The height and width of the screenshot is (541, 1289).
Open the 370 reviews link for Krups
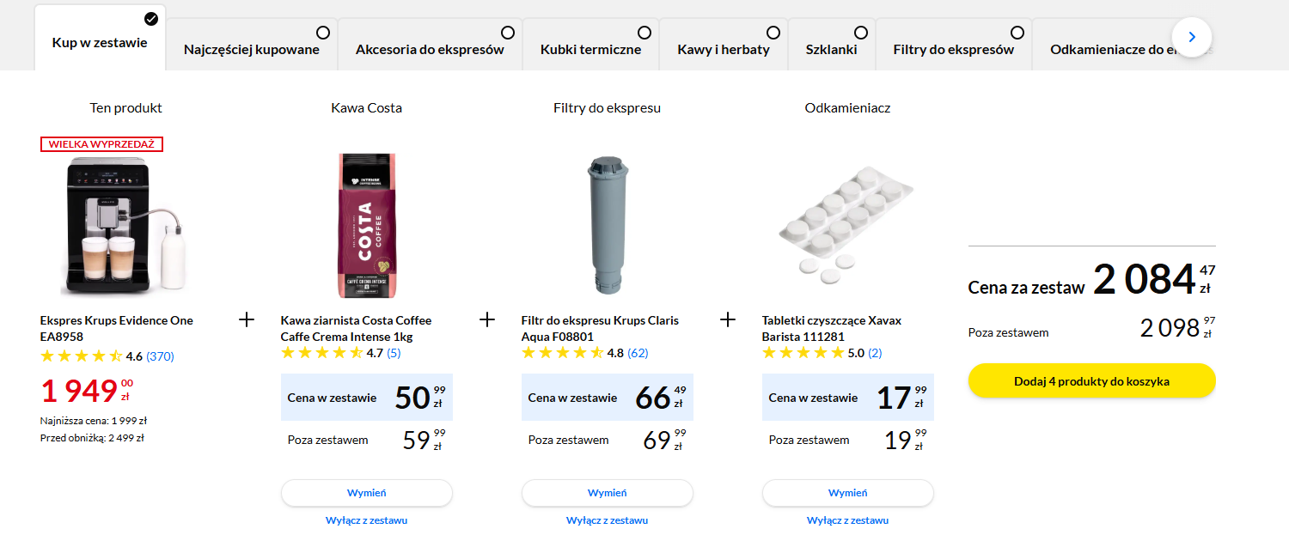pos(160,356)
